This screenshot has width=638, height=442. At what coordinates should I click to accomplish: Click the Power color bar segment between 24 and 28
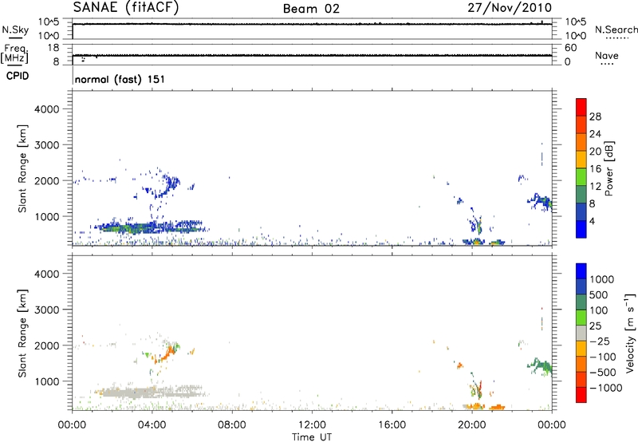click(x=581, y=124)
